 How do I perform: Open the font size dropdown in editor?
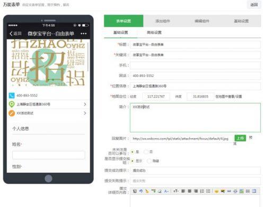176,191
